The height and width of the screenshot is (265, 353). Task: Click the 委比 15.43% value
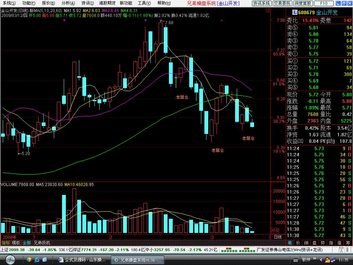(x=310, y=20)
